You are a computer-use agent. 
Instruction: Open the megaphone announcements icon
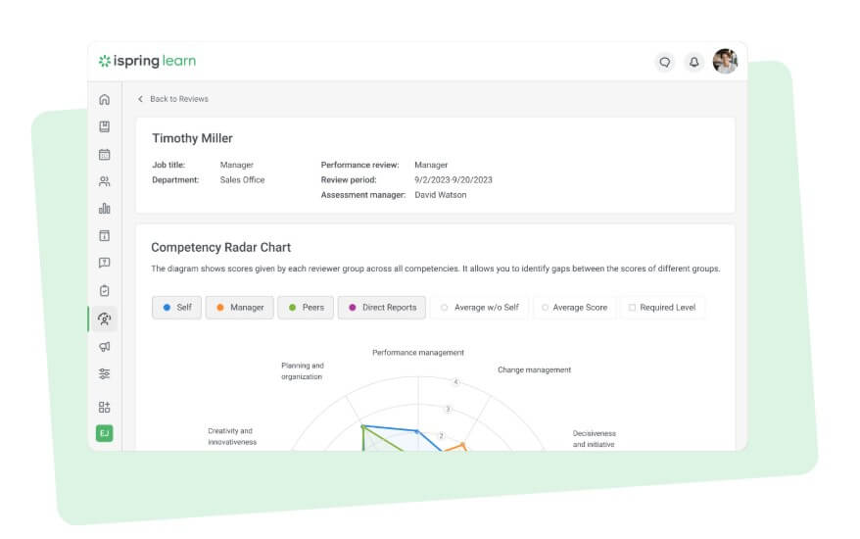(104, 346)
